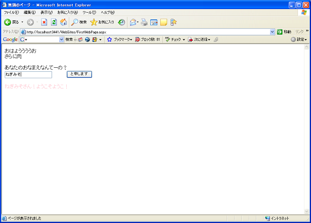Click the Back navigation button
311x223 pixels.
tap(11, 22)
